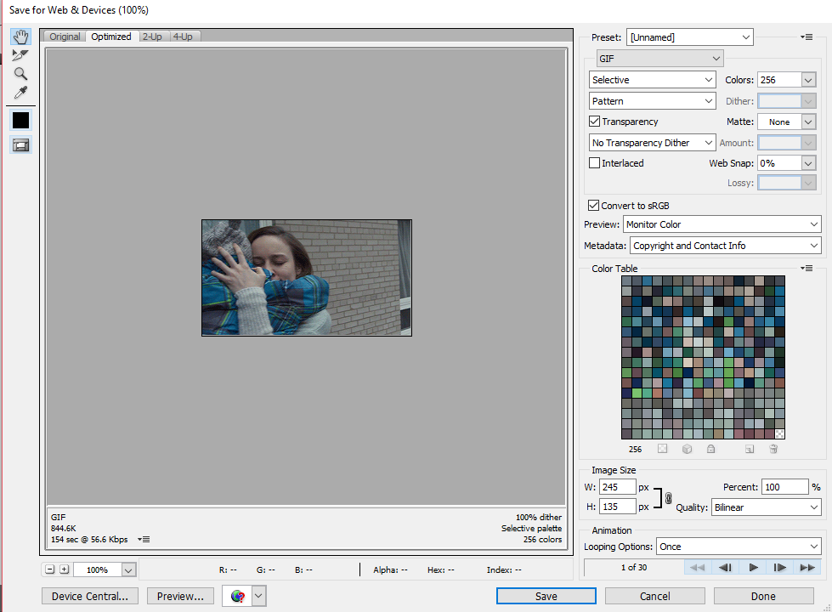This screenshot has width=832, height=612.
Task: Click the constrain proportions link icon
Action: (668, 498)
